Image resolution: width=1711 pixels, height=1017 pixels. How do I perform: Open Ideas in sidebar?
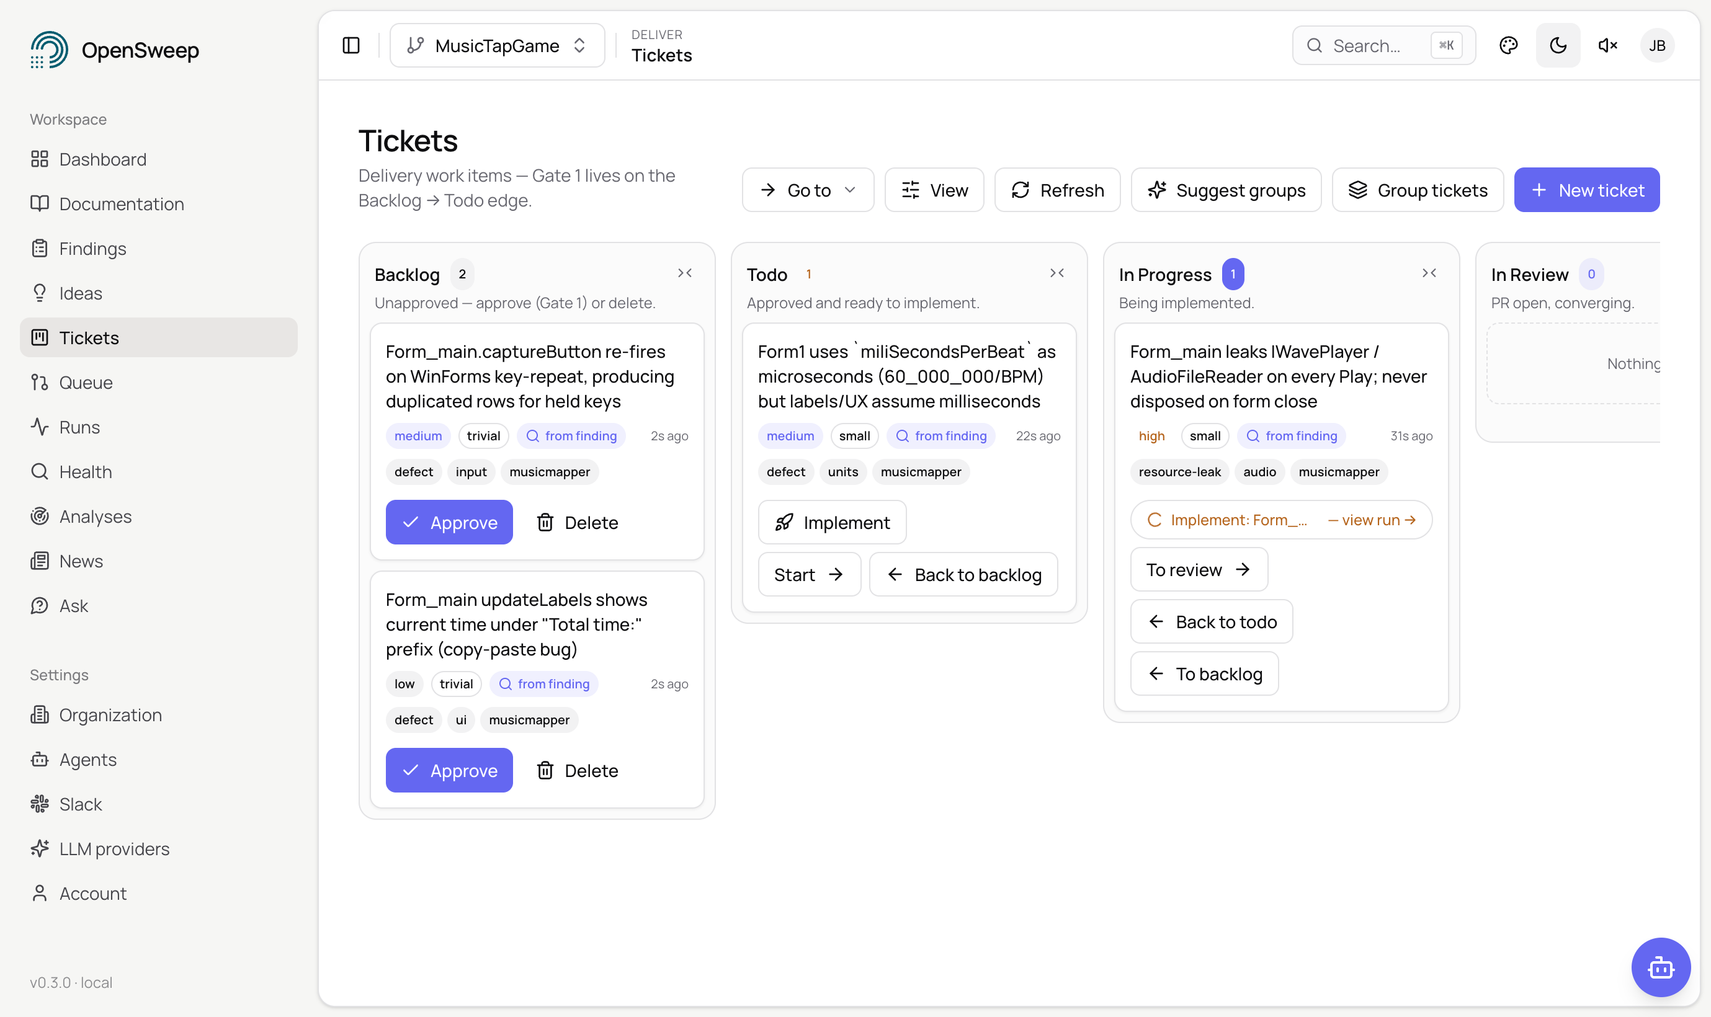coord(158,293)
